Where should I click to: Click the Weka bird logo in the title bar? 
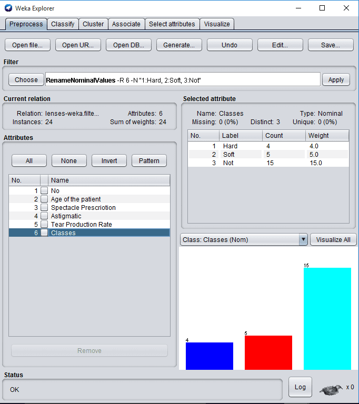tap(8, 8)
